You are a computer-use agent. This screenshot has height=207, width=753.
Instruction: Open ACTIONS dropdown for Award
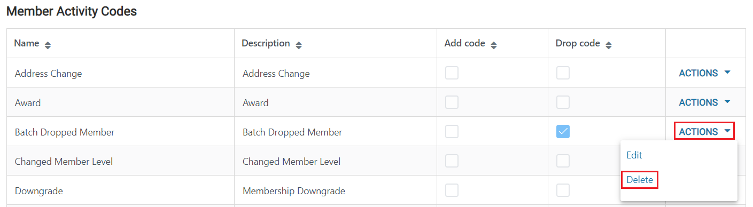(704, 102)
